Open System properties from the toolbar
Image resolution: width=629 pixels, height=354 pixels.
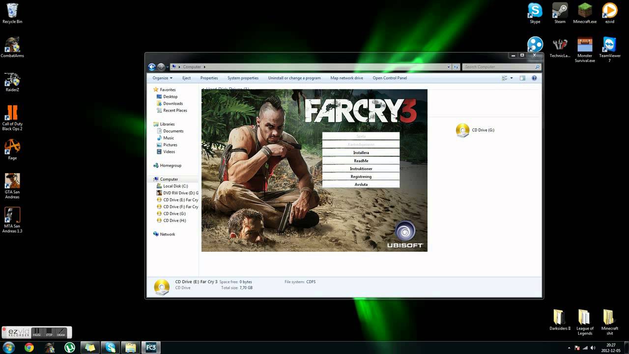click(x=243, y=78)
